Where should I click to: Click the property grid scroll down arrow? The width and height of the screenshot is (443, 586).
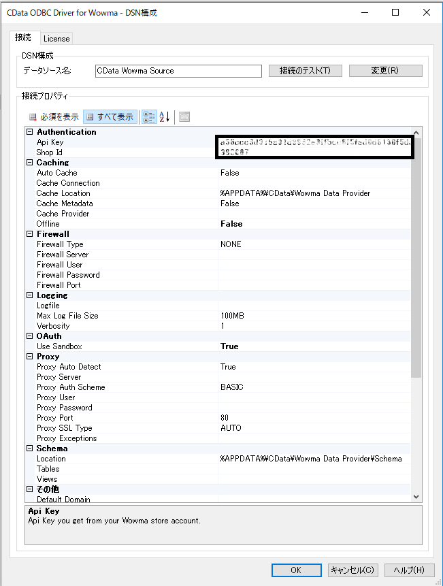[x=416, y=497]
